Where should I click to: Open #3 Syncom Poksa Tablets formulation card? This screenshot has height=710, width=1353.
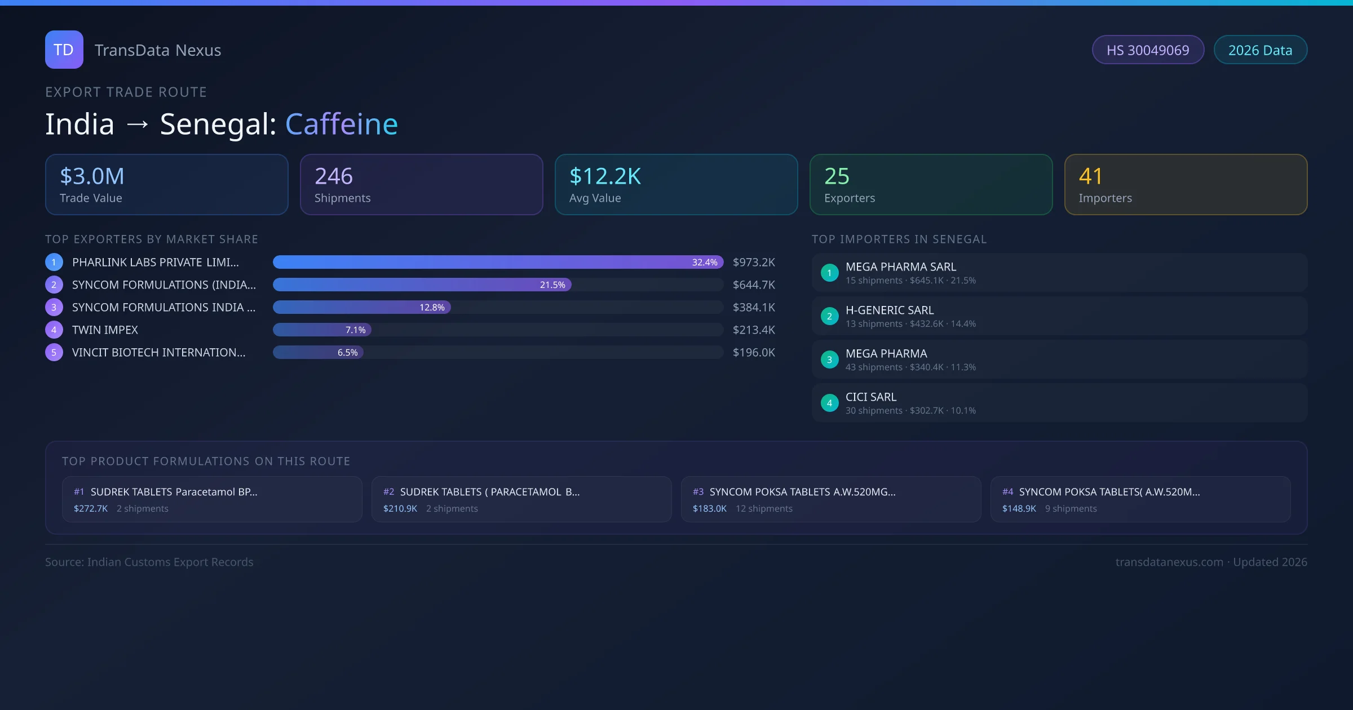[x=830, y=499]
